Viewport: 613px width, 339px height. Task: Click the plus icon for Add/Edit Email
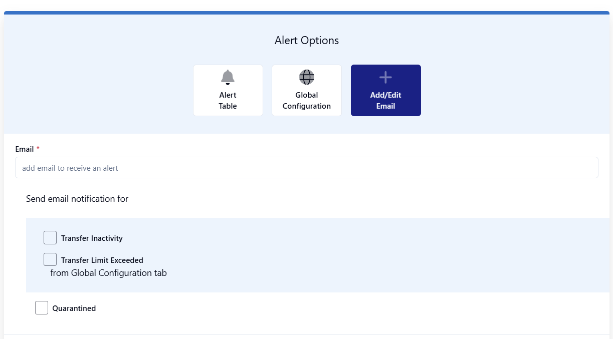tap(385, 77)
